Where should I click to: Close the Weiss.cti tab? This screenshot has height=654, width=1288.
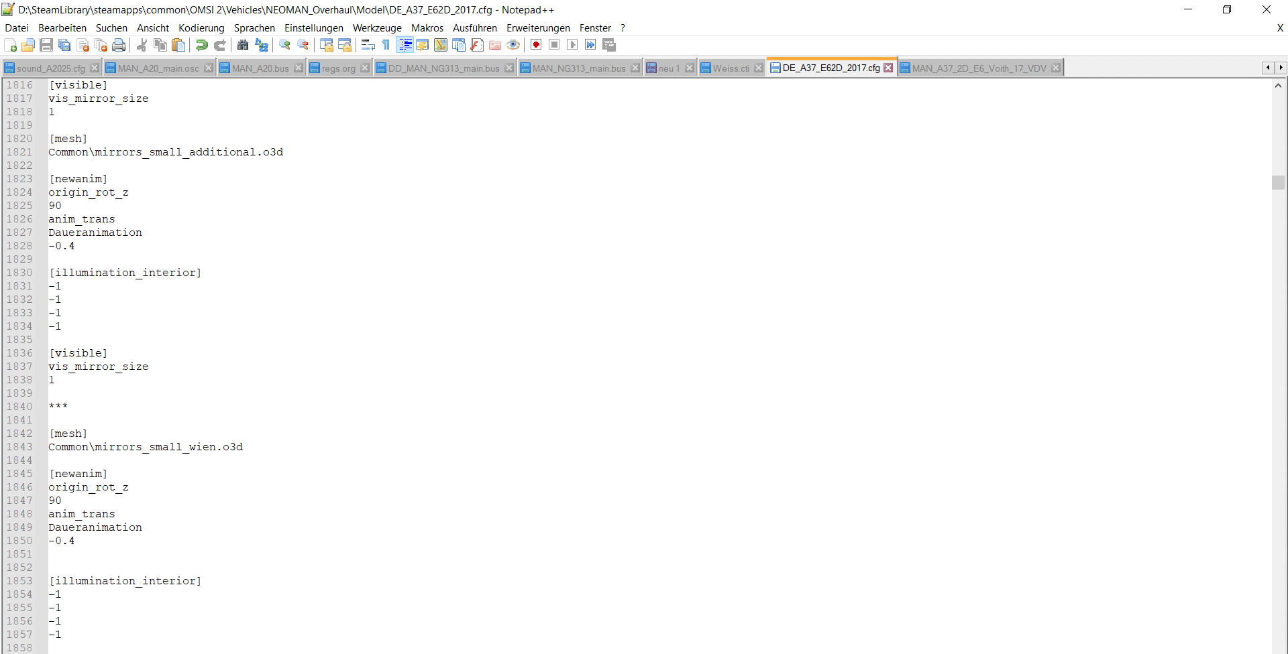click(759, 68)
